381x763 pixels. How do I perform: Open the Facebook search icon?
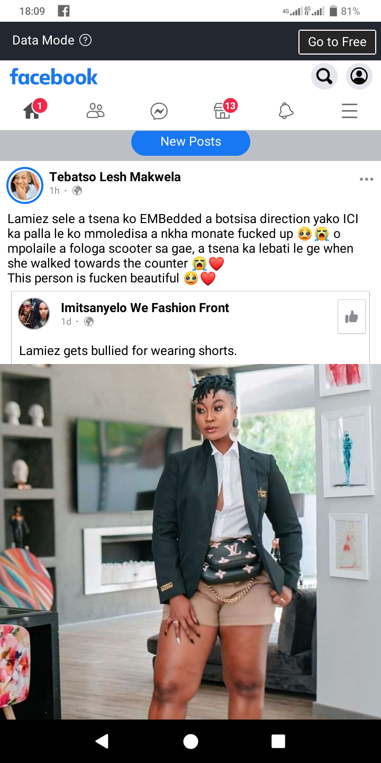[324, 76]
